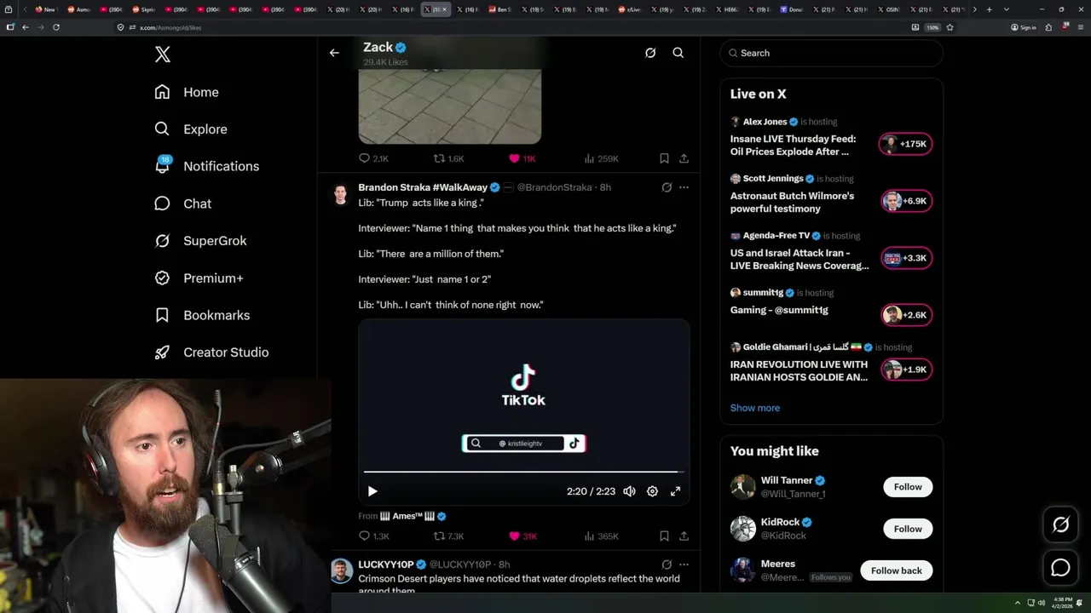Repost the top post with 1.6K reposts

(x=449, y=158)
